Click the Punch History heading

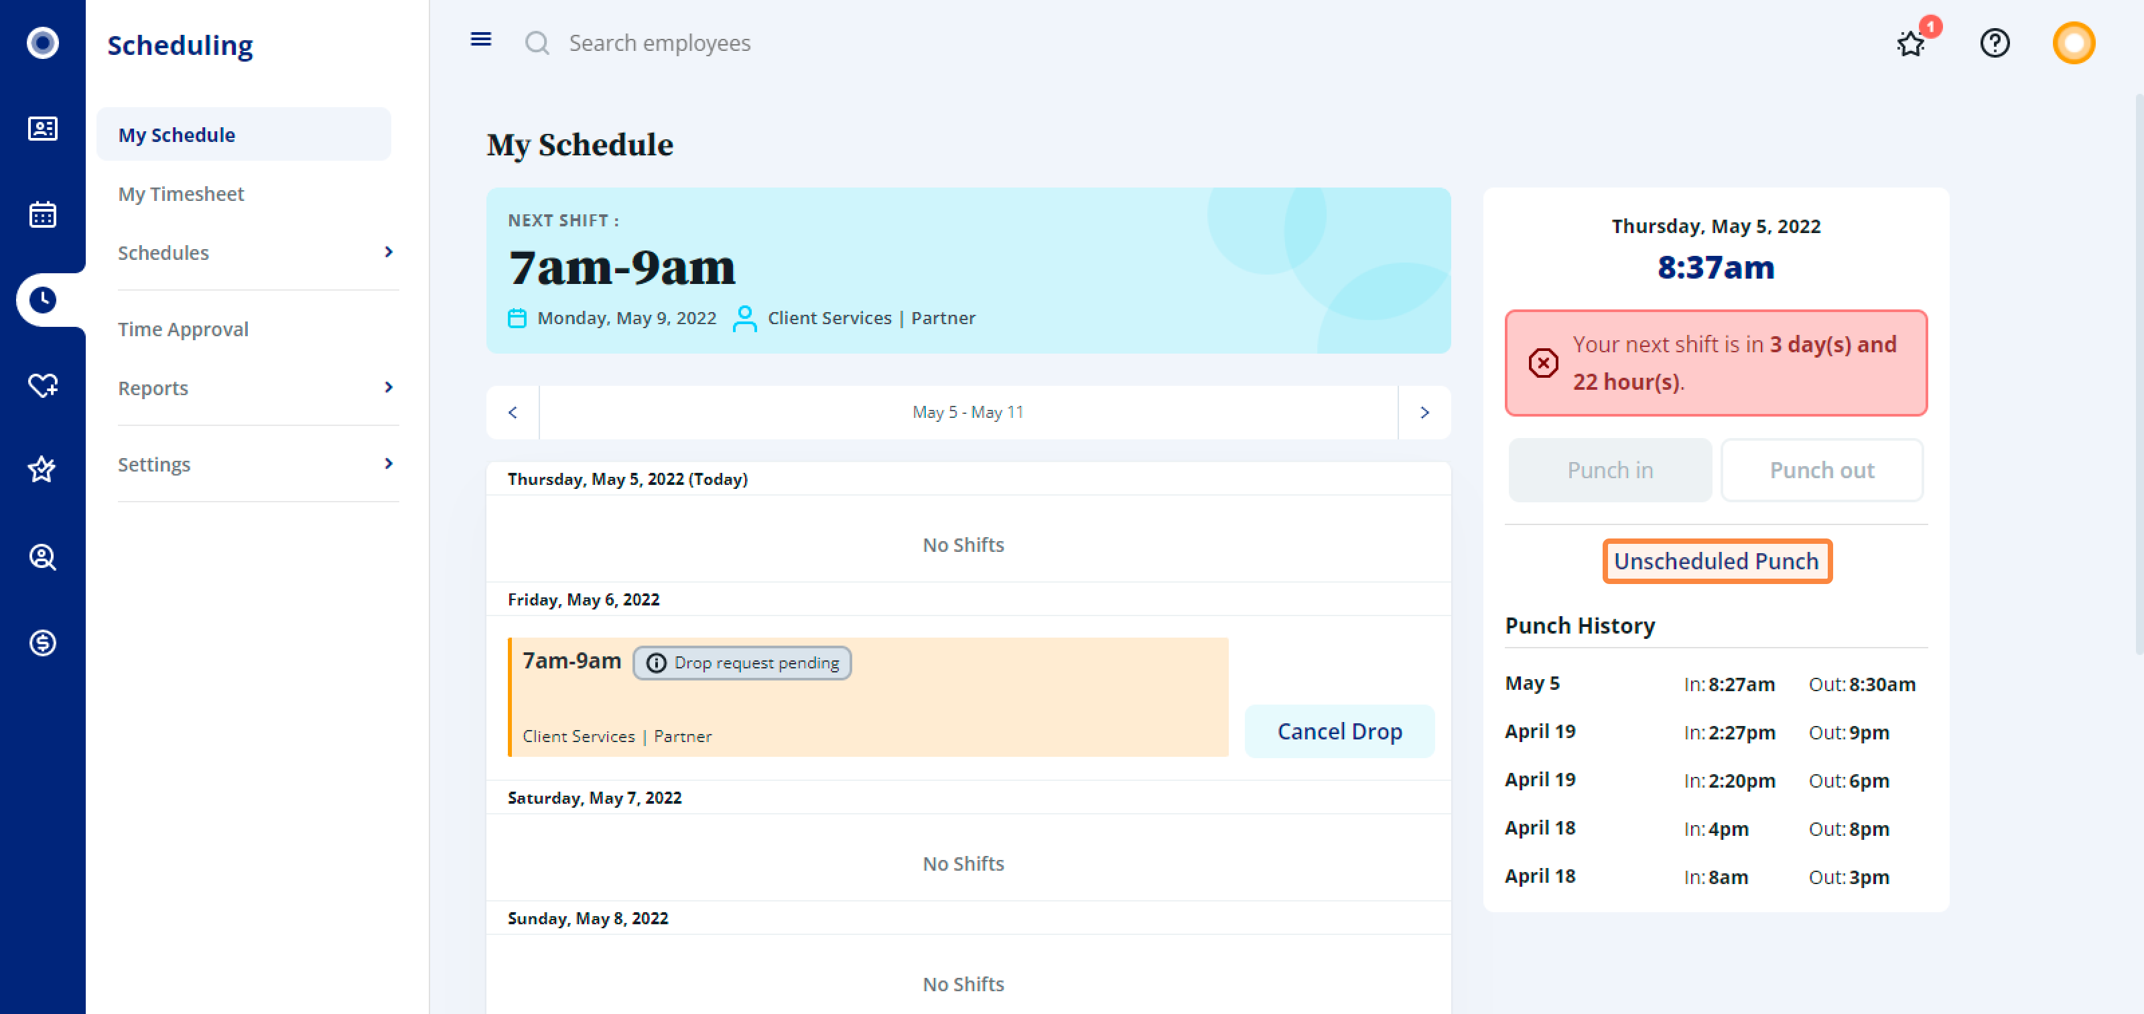click(x=1580, y=626)
